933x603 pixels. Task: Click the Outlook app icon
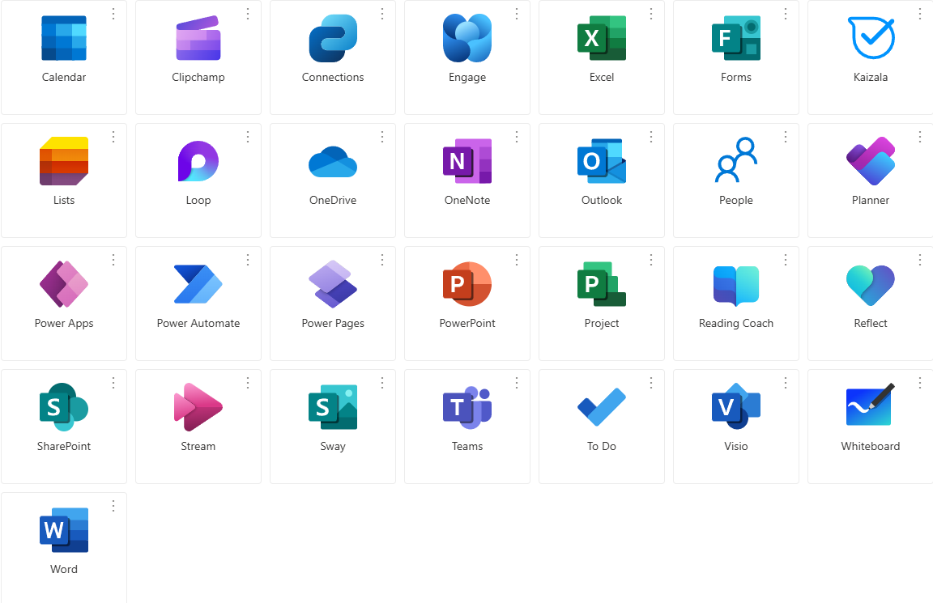[602, 161]
